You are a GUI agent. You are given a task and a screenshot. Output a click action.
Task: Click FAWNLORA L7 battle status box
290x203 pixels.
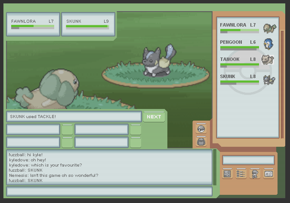[x=33, y=24]
